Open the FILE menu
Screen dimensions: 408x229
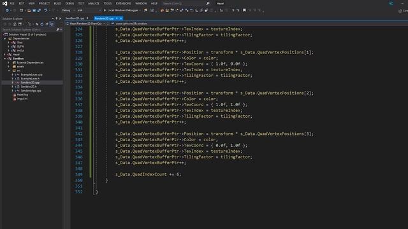(12, 3)
